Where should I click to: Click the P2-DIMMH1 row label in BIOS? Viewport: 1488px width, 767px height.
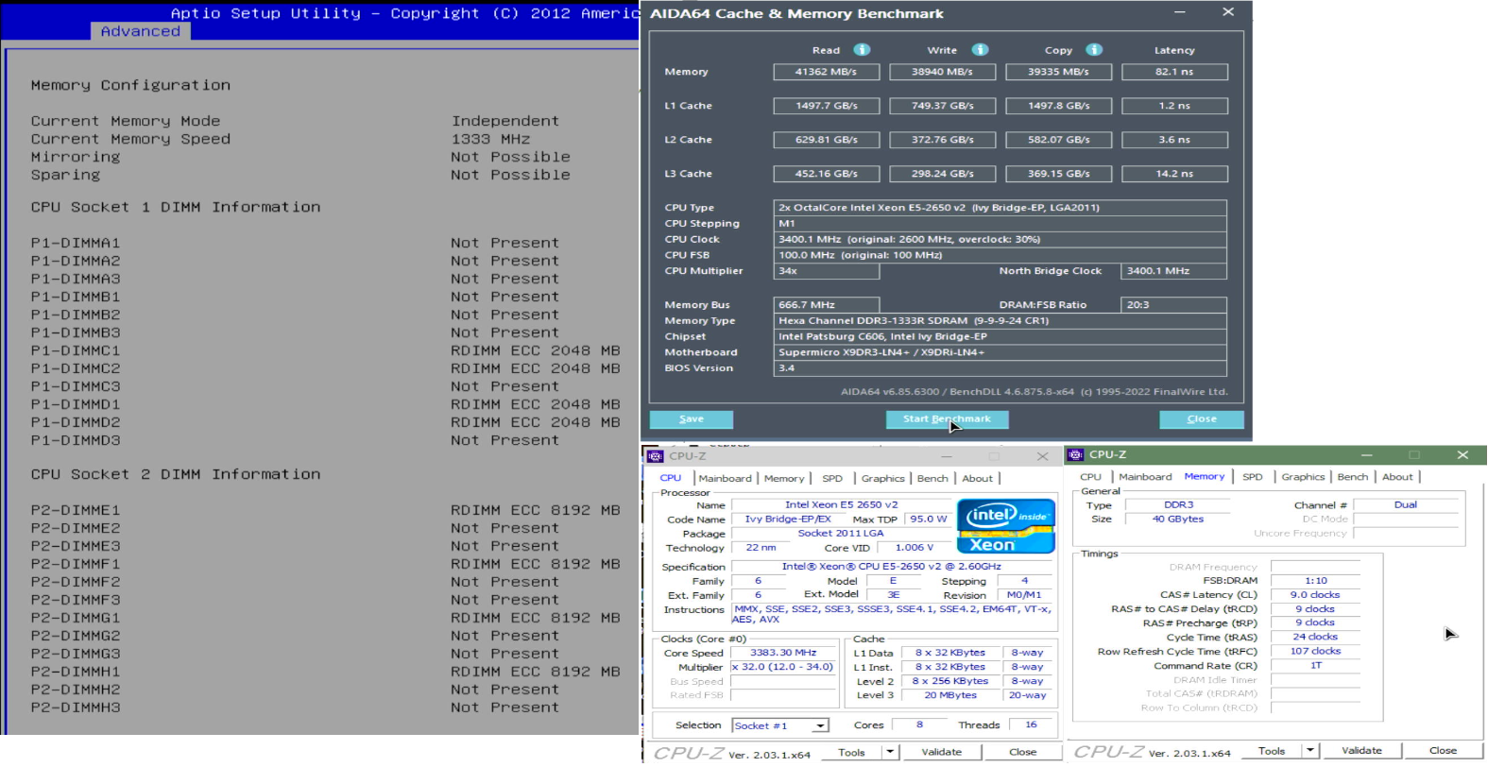[x=76, y=673]
